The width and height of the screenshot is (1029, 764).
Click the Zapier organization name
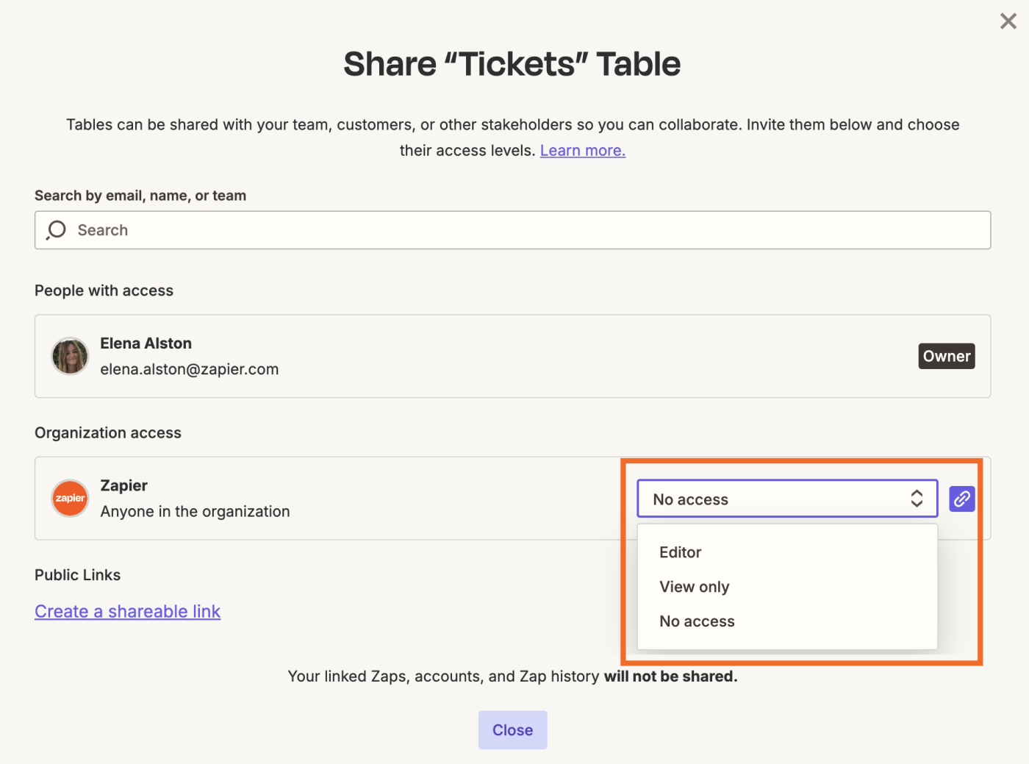124,485
